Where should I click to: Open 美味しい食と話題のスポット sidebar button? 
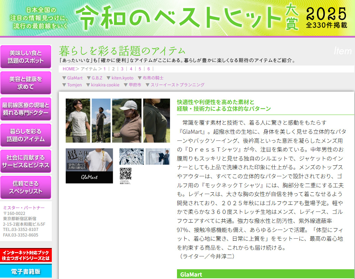pyautogui.click(x=26, y=57)
